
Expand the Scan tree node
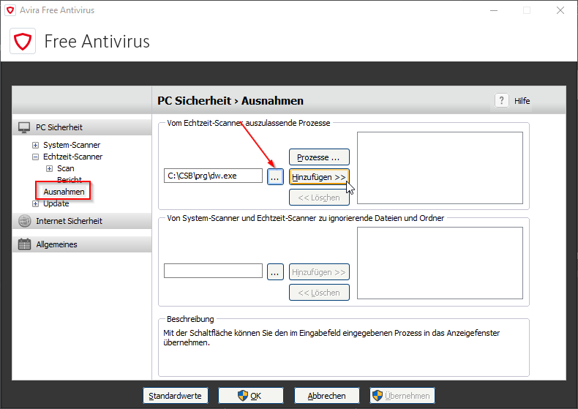pyautogui.click(x=50, y=169)
